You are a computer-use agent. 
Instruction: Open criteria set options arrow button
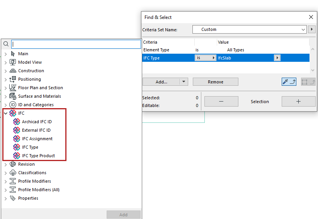pyautogui.click(x=312, y=29)
